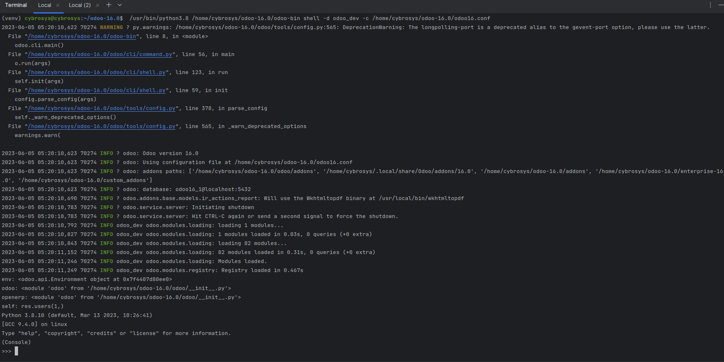Click the 'Odoo version 16.0' log line
This screenshot has height=362, width=724.
tap(100, 153)
